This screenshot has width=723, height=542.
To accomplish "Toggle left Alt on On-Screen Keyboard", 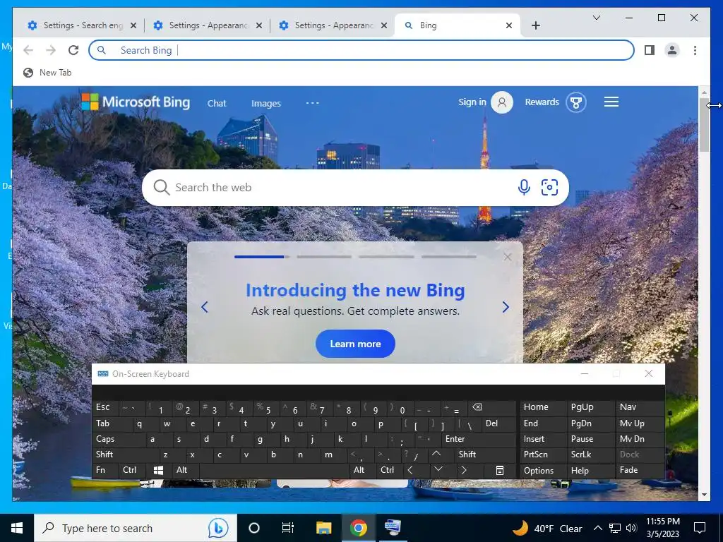I will pyautogui.click(x=186, y=470).
